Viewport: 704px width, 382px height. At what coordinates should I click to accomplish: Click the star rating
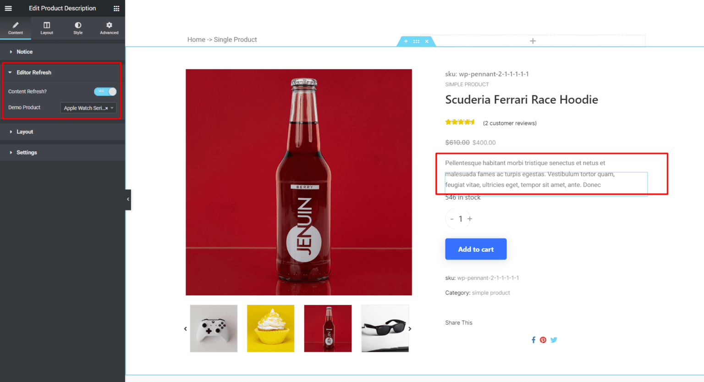tap(460, 122)
